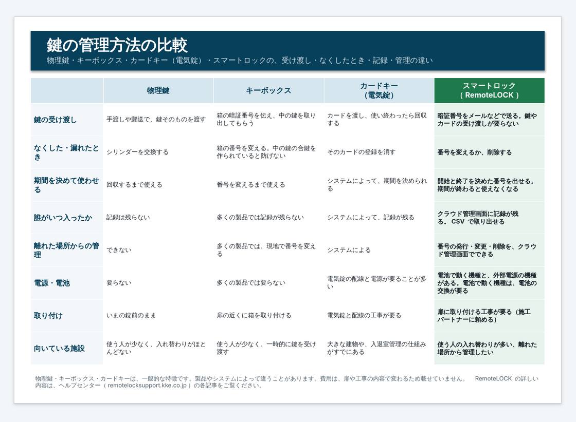Select the 物理鍵 column header
The image size is (576, 422).
(158, 90)
